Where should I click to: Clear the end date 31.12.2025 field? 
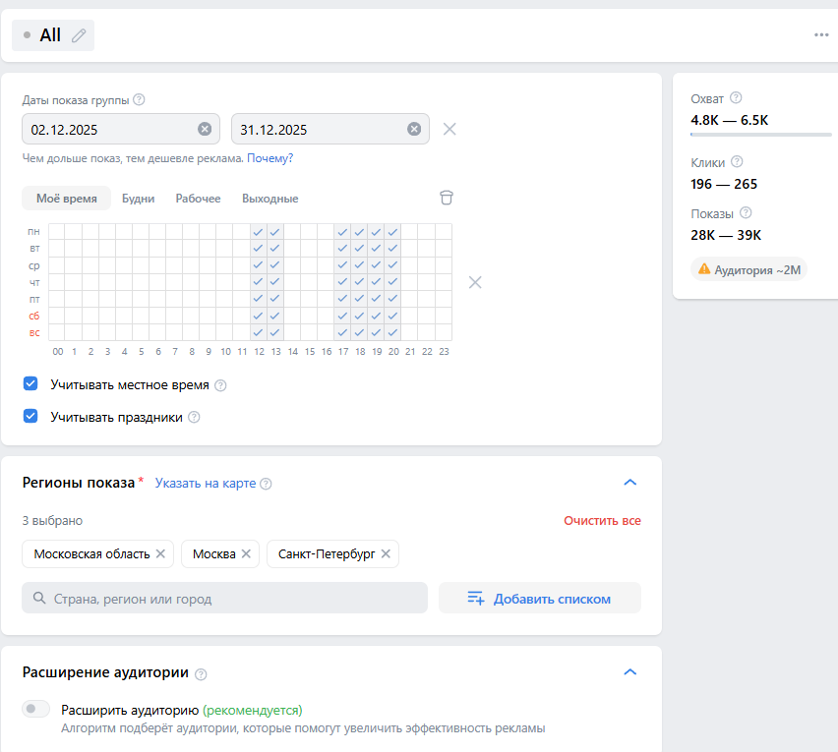point(414,129)
